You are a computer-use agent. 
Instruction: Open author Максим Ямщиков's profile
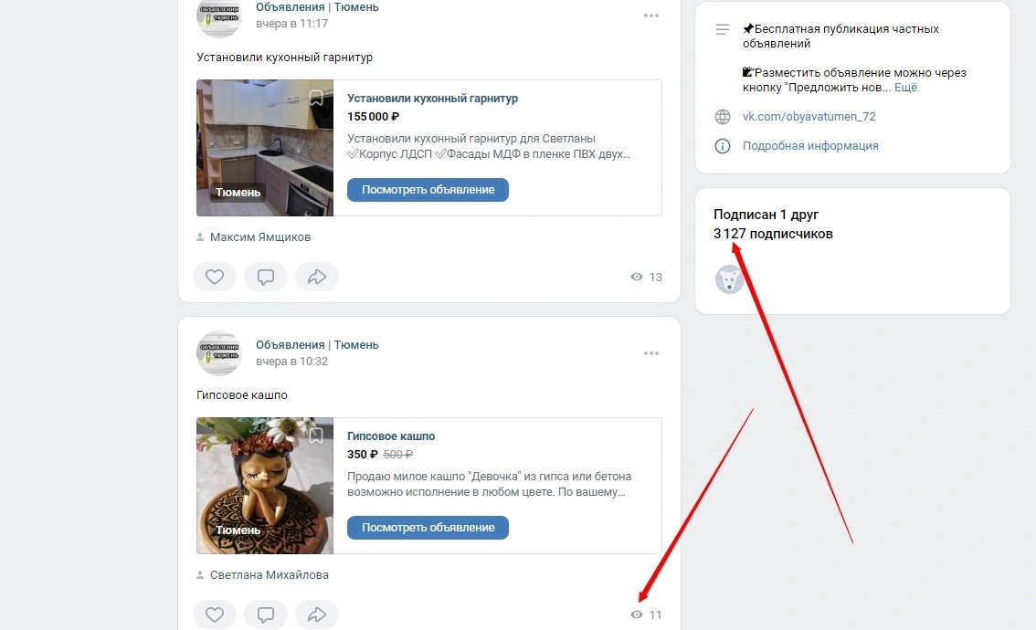click(x=260, y=237)
